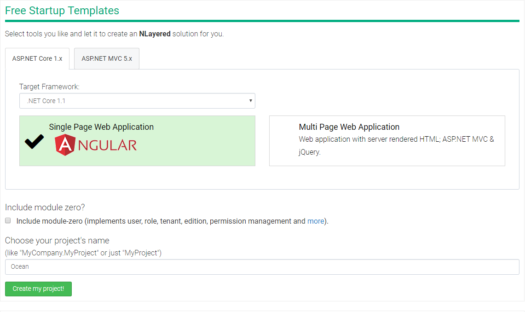525x312 pixels.
Task: Open the Target Framework dropdown
Action: tap(137, 101)
